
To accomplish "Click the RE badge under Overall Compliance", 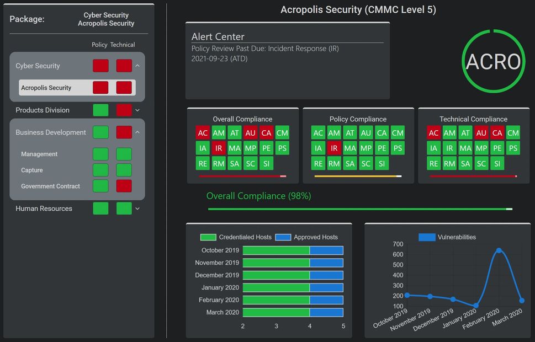I will click(x=203, y=163).
